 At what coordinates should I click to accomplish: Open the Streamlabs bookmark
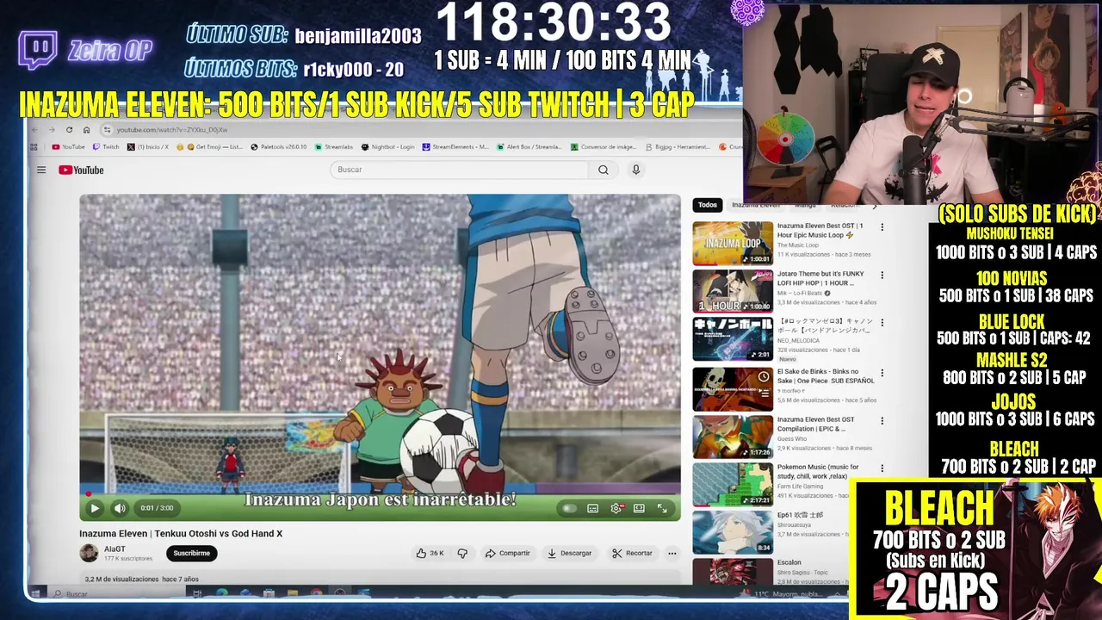[x=334, y=147]
